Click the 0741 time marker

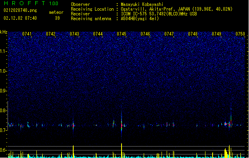27,34
